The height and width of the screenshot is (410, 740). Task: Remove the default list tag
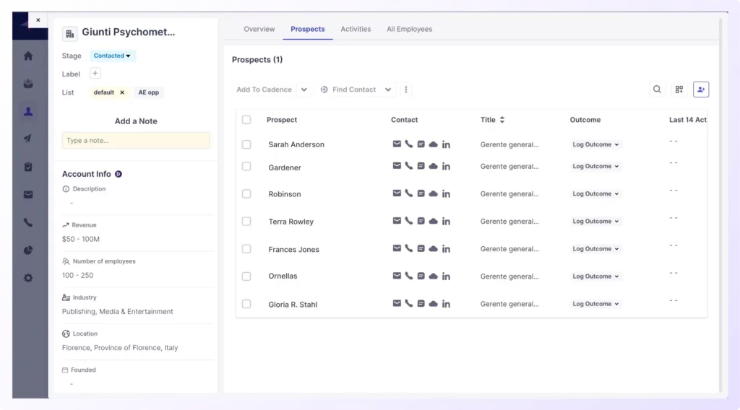tap(121, 92)
